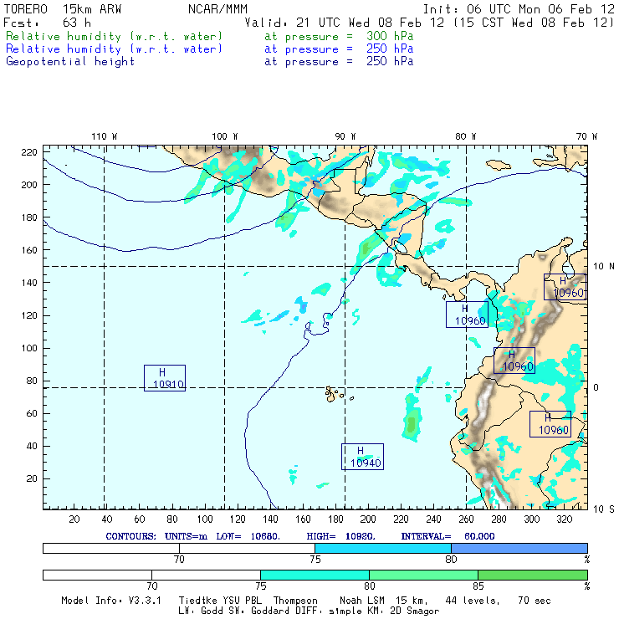
Task: Click the 'YSU PBL' scheme text
Action: point(242,601)
